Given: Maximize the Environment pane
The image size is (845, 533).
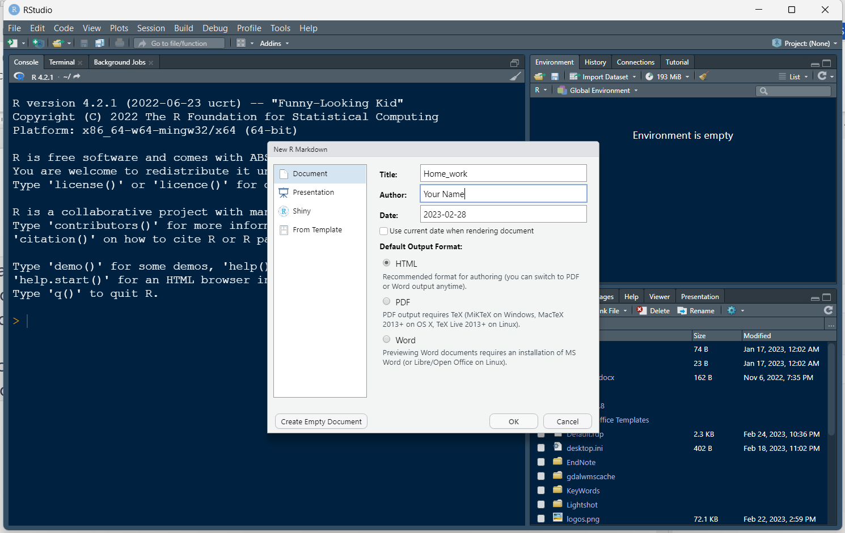Looking at the screenshot, I should pos(826,63).
